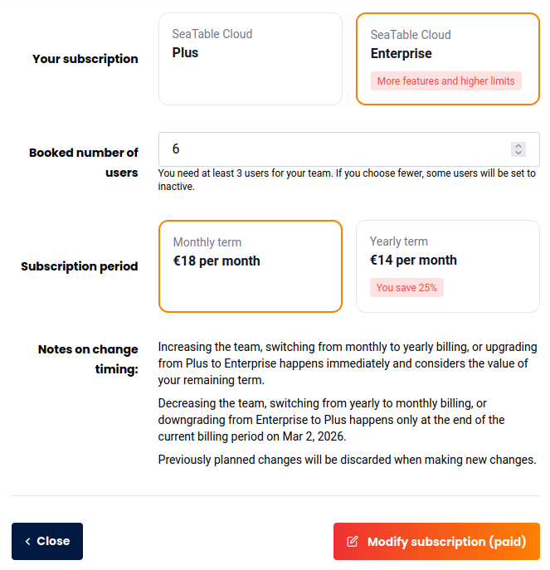Click the 'Booked number of users' label
The image size is (550, 570).
pyautogui.click(x=84, y=163)
